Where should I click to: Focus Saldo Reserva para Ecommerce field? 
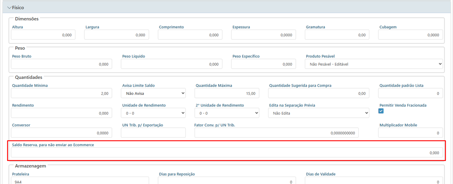coord(226,153)
